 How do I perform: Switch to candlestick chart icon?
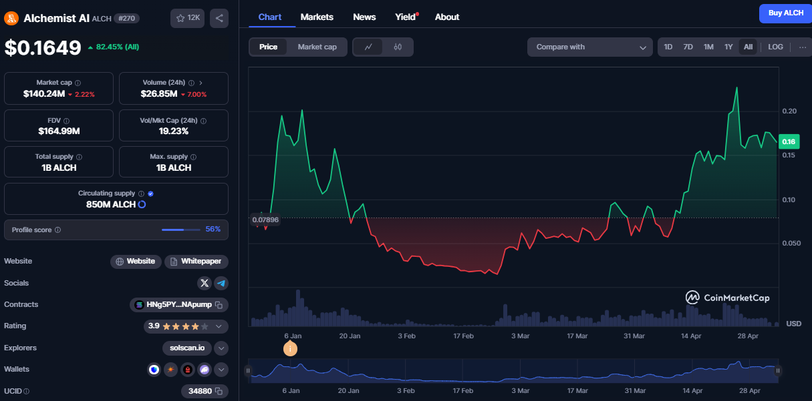398,47
